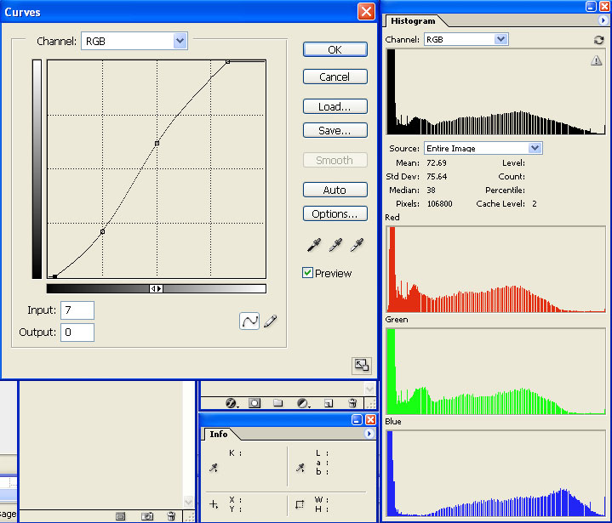Click the vertical output gradient bar

[x=37, y=169]
